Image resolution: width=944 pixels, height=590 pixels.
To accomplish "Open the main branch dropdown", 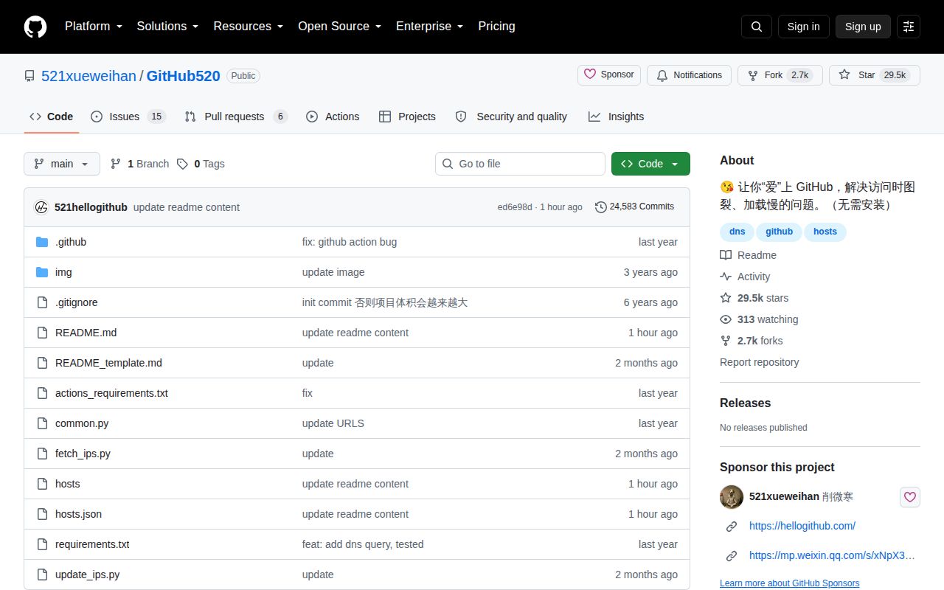I will 62,164.
